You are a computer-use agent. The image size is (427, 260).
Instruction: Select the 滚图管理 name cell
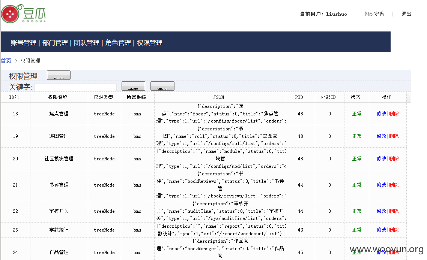click(x=59, y=136)
